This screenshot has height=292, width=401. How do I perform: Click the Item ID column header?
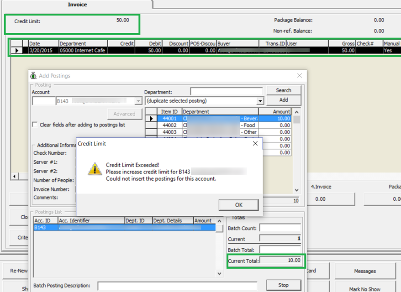169,112
